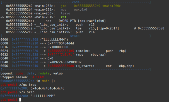Viewport: 169px width, 102px height.
Task: Select the "LLLLLLLLMMM" string in x/s output
Action: pos(43,96)
